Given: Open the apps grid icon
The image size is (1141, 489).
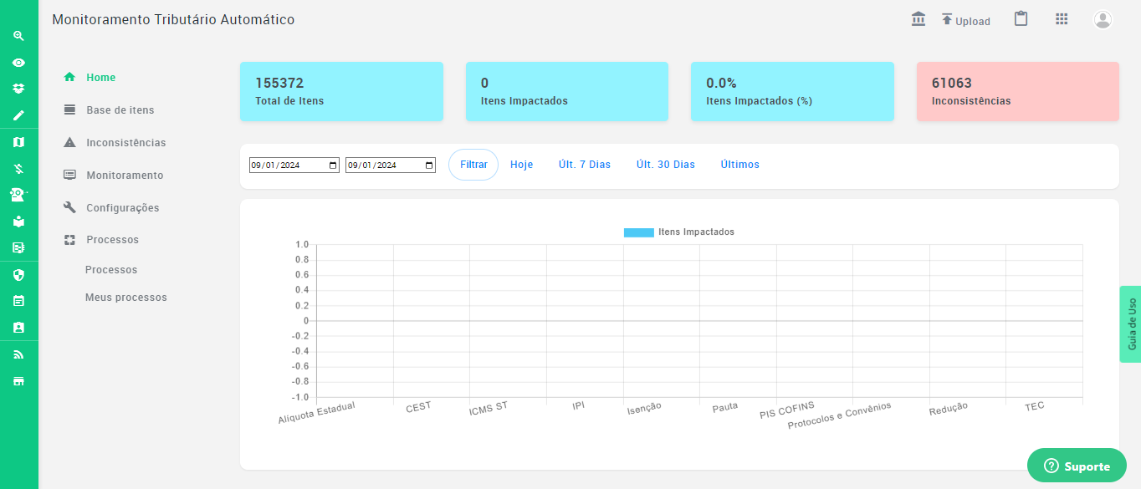Looking at the screenshot, I should (x=1062, y=18).
